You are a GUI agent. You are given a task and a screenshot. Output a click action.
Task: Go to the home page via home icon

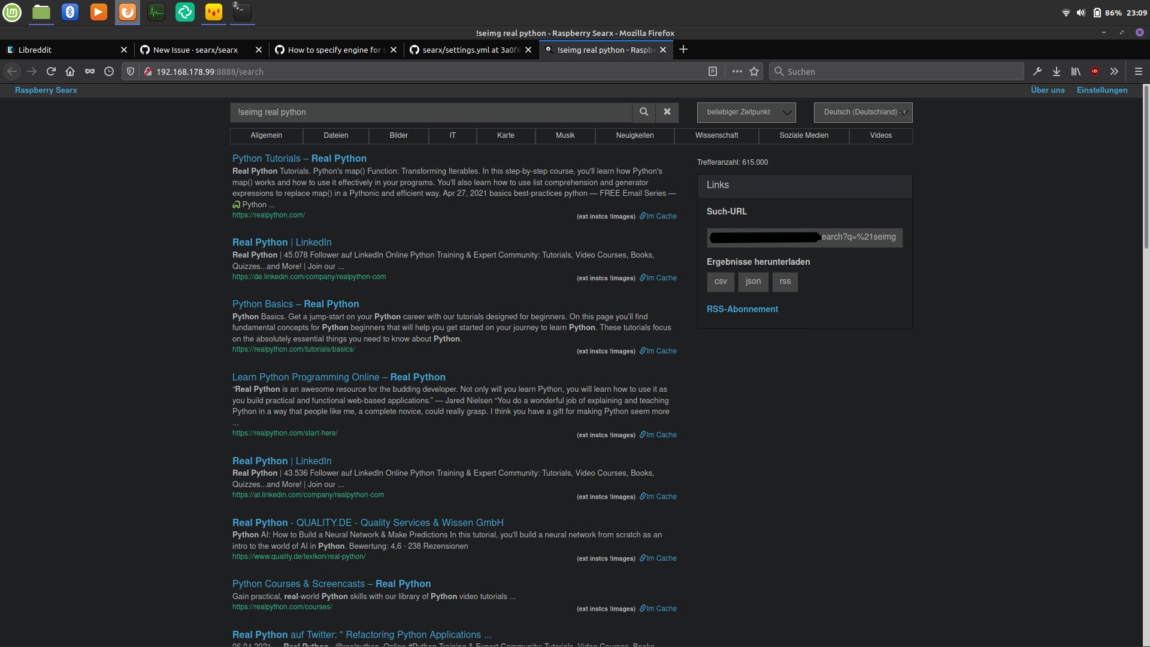69,71
